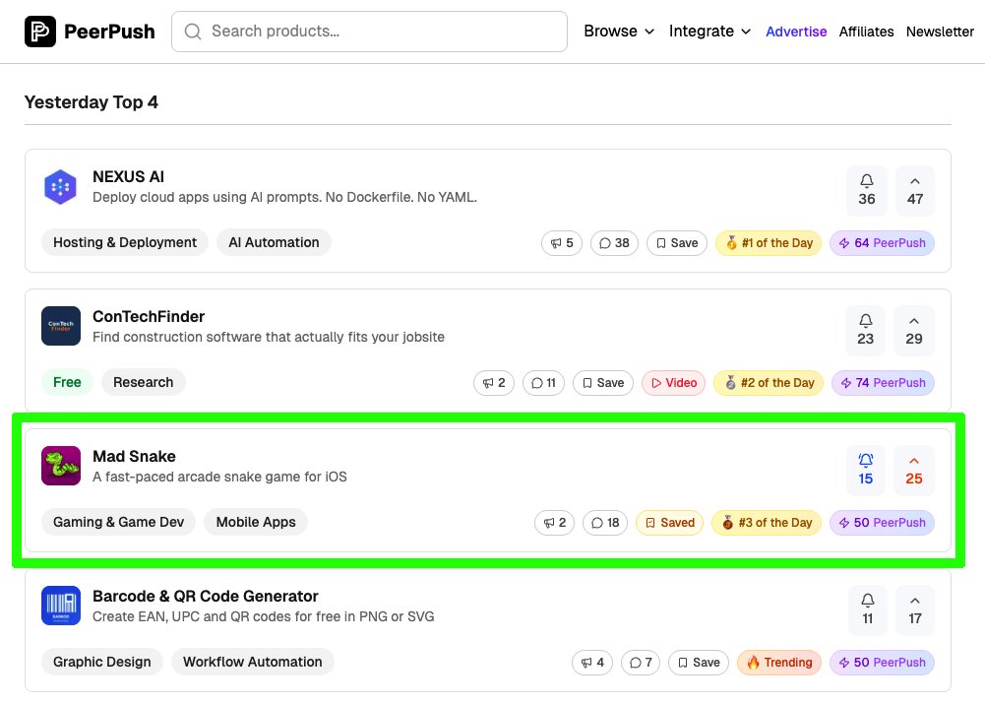Open Barcode & QR Code Generator title link
The height and width of the screenshot is (704, 985).
tap(206, 596)
